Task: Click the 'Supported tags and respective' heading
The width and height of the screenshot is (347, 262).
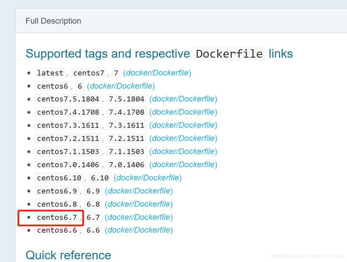Action: [x=108, y=54]
